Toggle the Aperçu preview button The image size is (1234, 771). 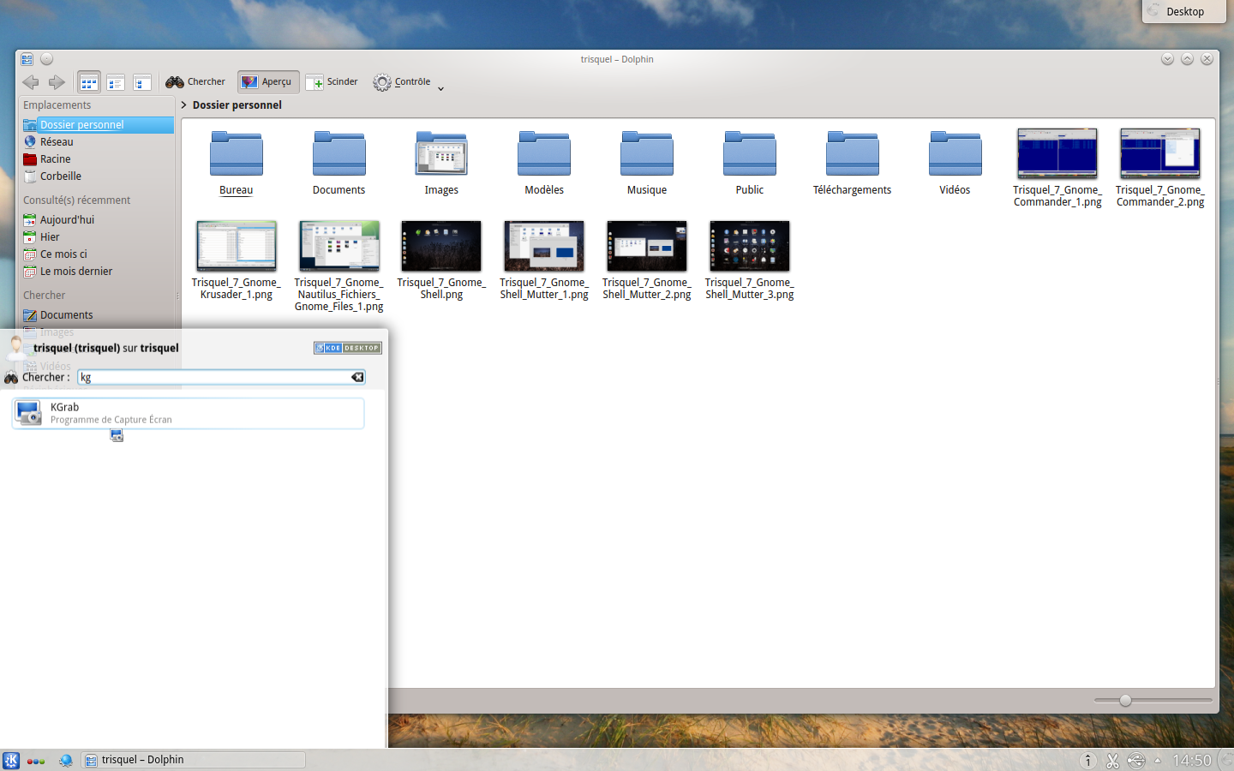coord(268,82)
